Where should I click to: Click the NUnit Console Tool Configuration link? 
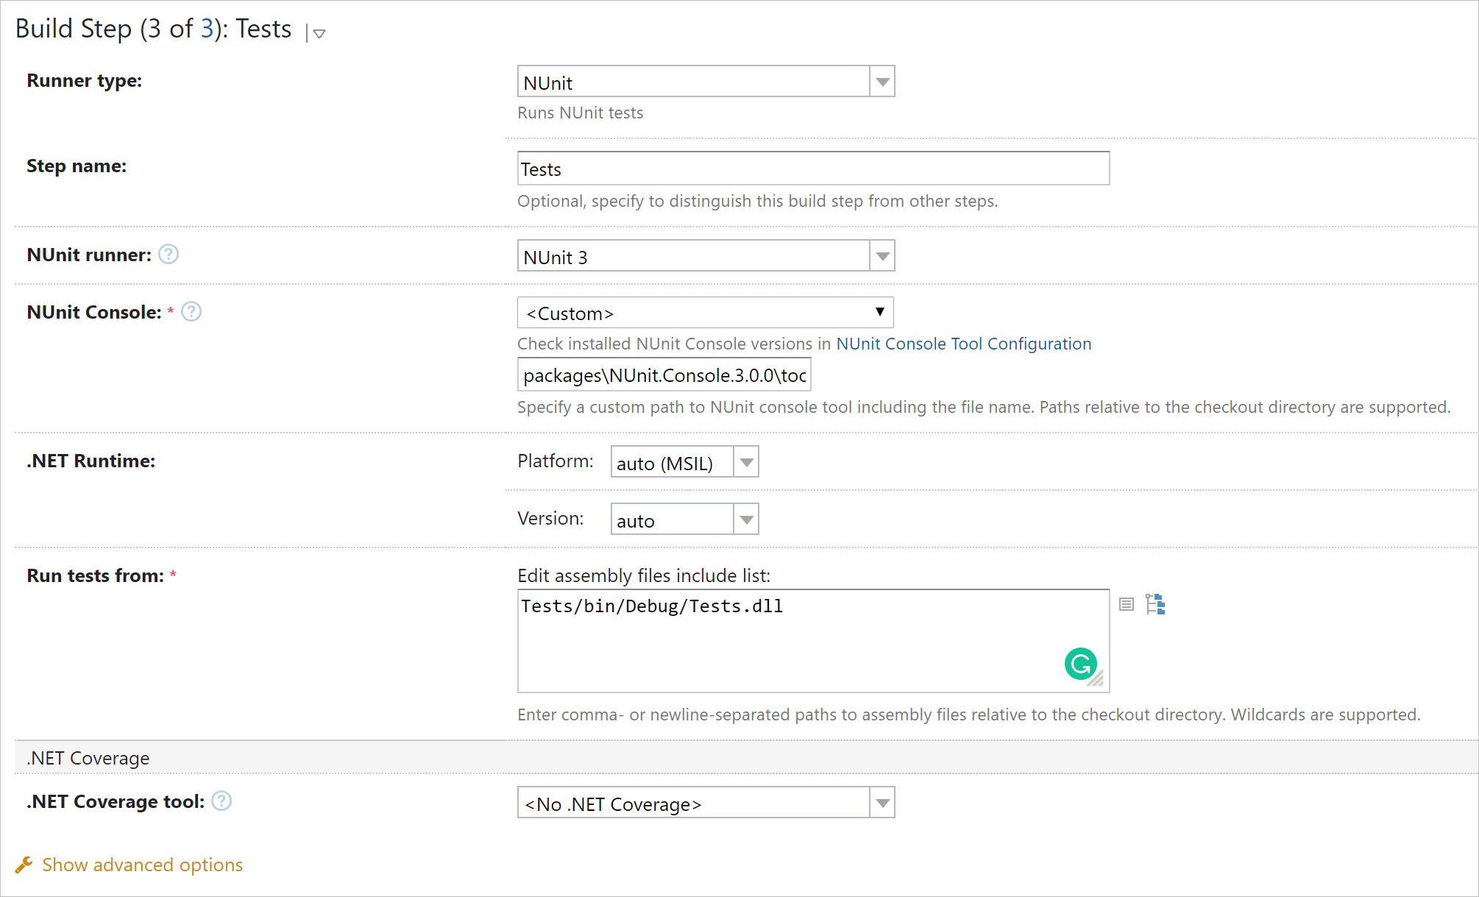point(964,344)
